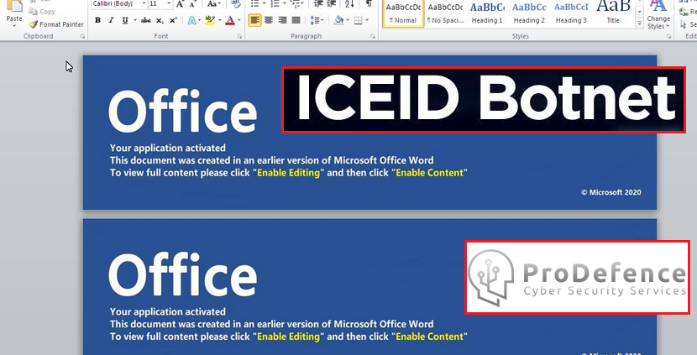Toggle Italic formatting
The image size is (697, 355).
pyautogui.click(x=111, y=20)
